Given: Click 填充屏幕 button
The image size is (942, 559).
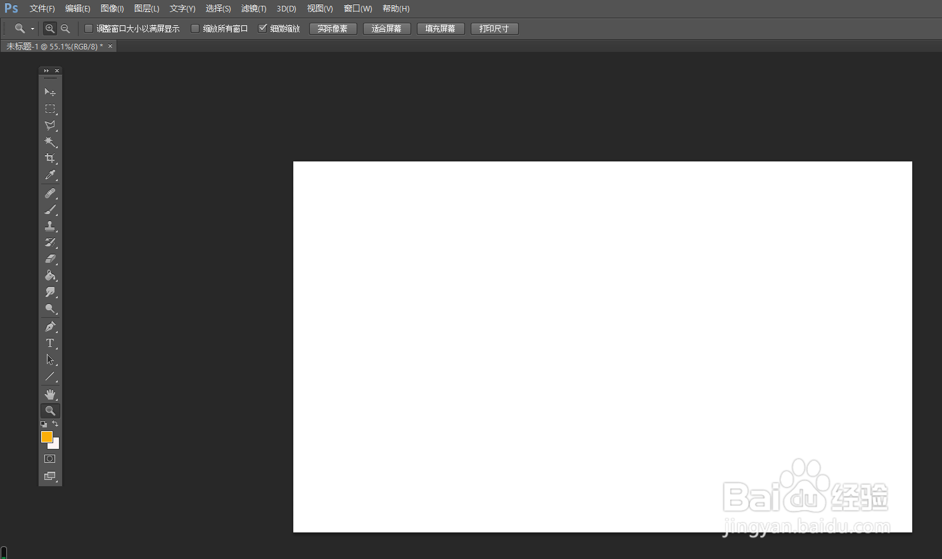Looking at the screenshot, I should (440, 28).
